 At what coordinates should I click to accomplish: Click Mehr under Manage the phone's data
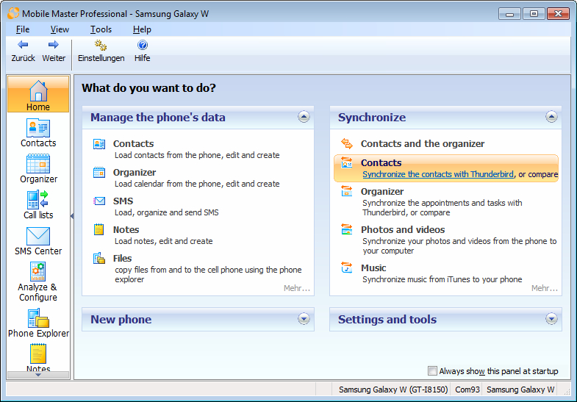coord(296,289)
